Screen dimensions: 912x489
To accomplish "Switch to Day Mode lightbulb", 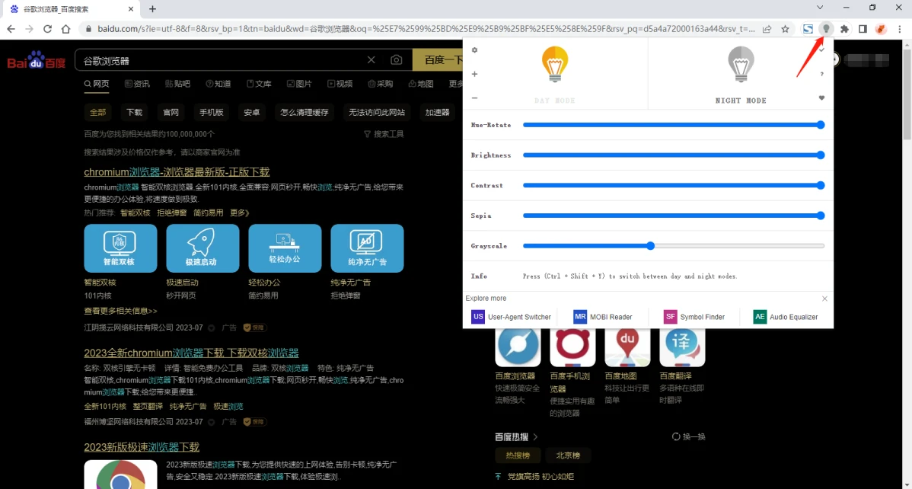I will pos(555,64).
